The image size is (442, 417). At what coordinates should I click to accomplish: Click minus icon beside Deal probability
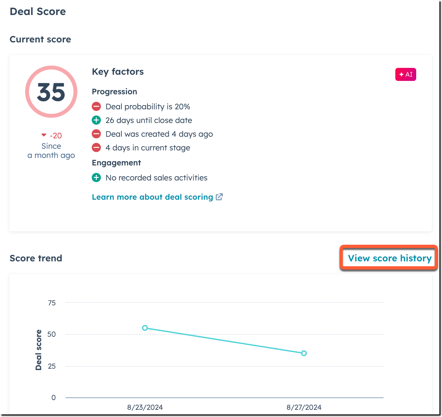pos(96,106)
